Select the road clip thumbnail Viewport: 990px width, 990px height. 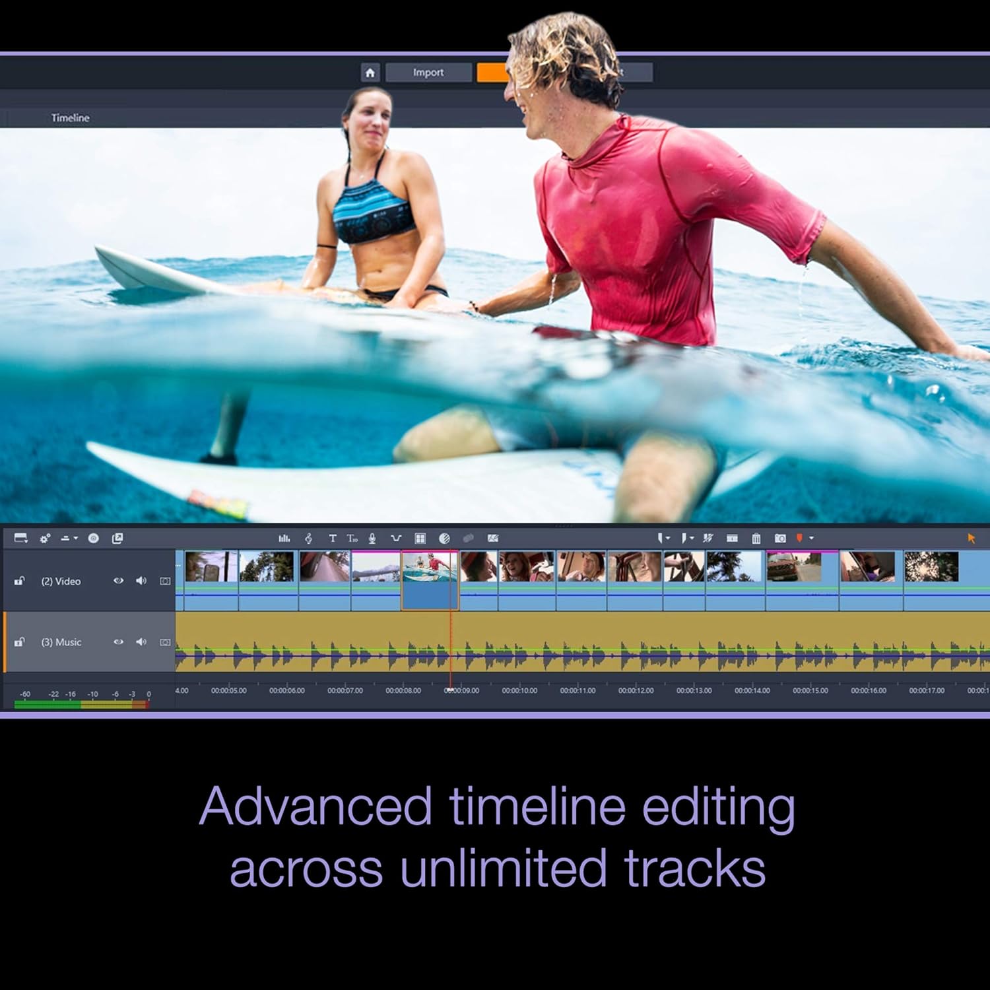coord(324,567)
